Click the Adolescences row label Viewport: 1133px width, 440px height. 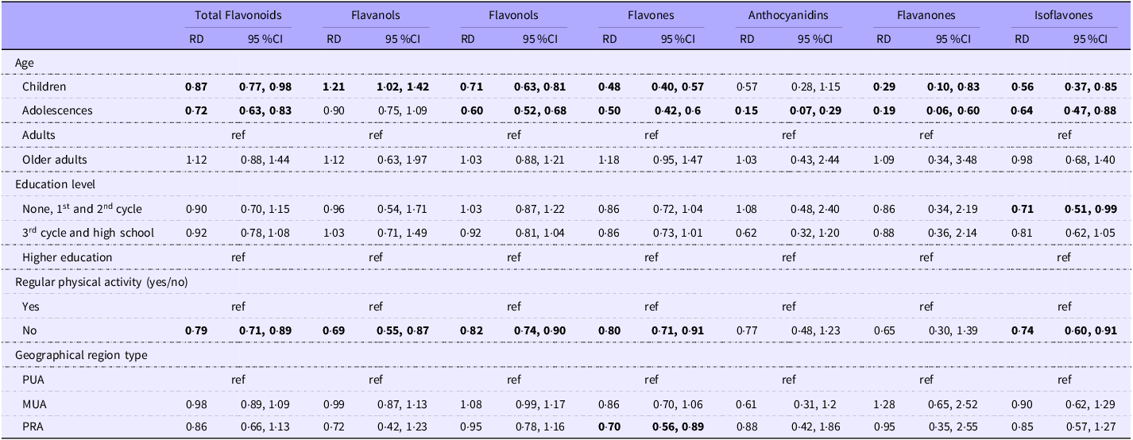click(57, 110)
